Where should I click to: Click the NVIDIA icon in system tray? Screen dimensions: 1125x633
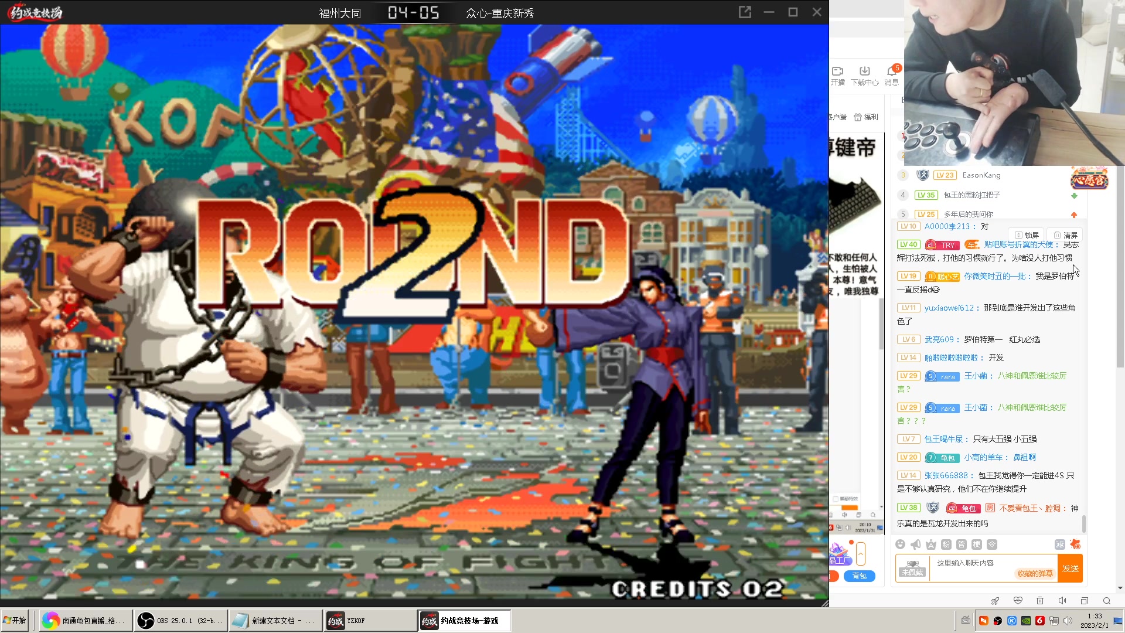pyautogui.click(x=1026, y=621)
